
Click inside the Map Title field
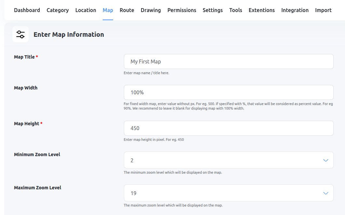pos(229,61)
